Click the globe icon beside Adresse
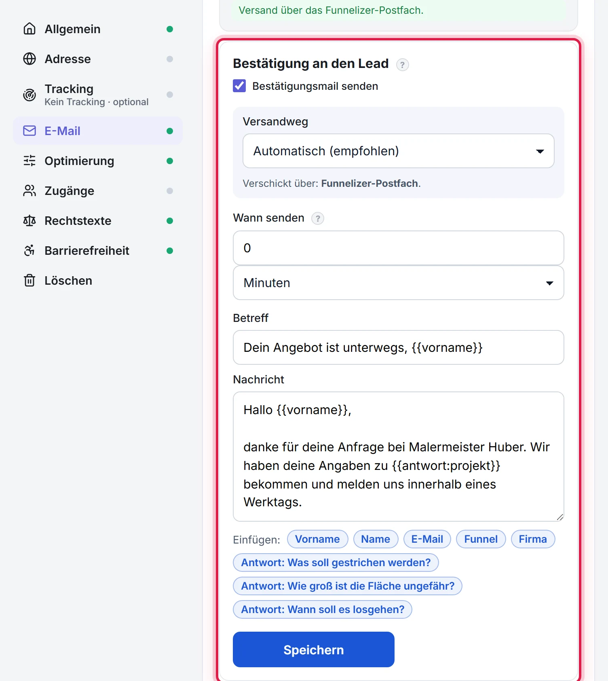The image size is (608, 681). point(30,59)
